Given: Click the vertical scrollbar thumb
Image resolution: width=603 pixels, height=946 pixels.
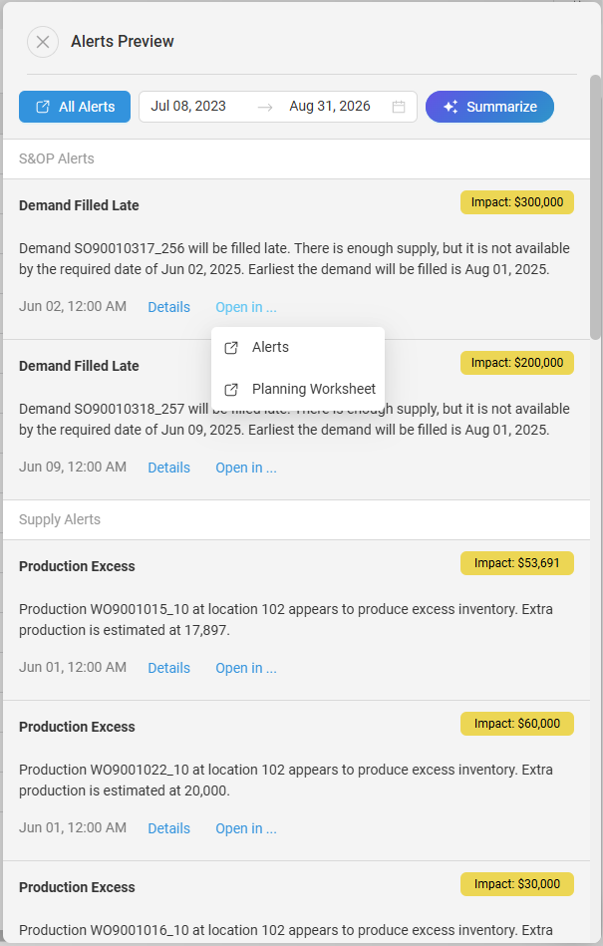Looking at the screenshot, I should [x=595, y=204].
